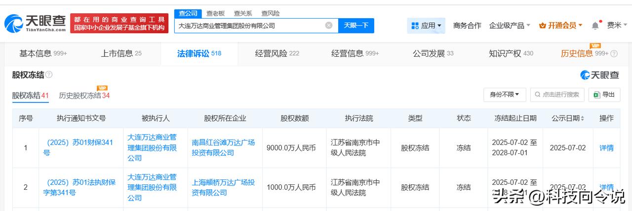
Task: Click the 导出 export button
Action: (604, 95)
